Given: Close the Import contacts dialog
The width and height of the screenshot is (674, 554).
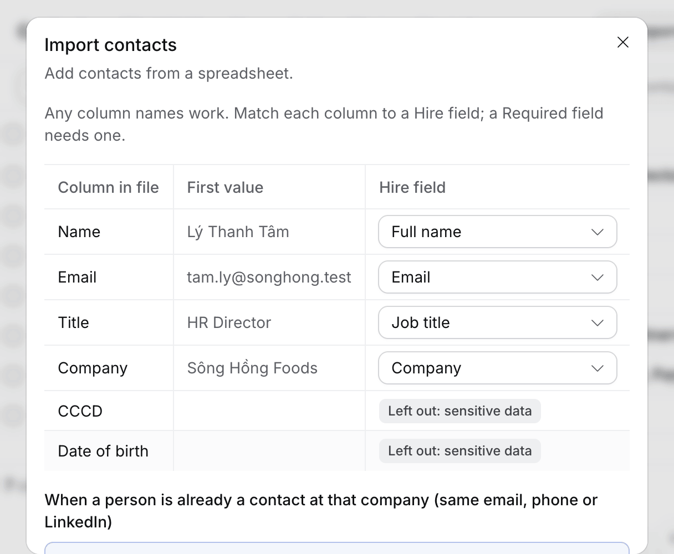Looking at the screenshot, I should [x=623, y=42].
